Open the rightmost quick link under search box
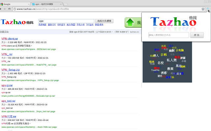Viewport: 211px width, 131px height. point(99,25)
